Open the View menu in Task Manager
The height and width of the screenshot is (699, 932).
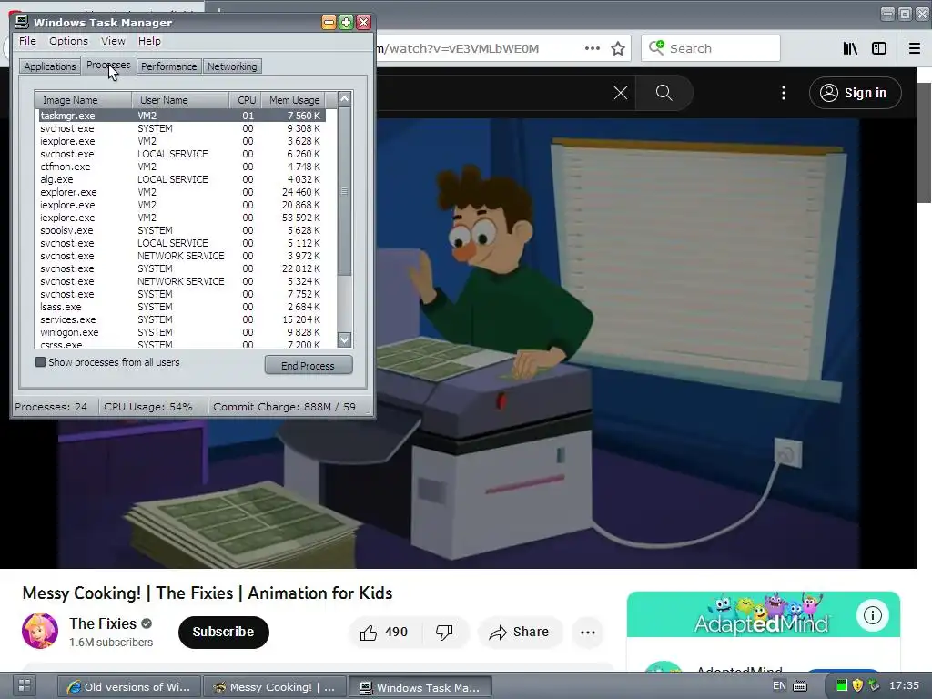coord(113,41)
